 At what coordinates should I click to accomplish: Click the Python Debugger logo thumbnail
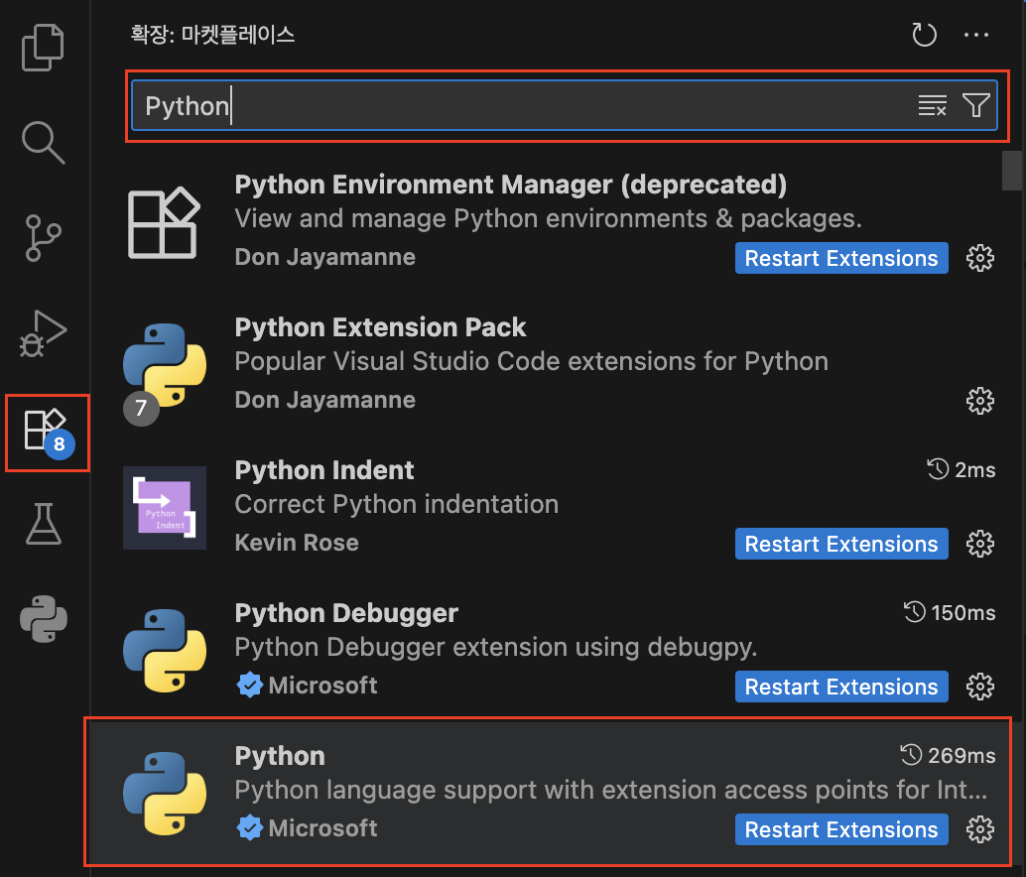(x=165, y=651)
